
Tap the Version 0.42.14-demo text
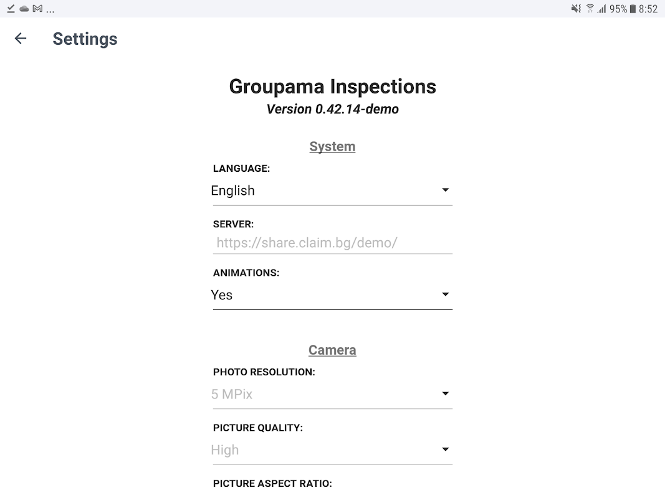332,110
